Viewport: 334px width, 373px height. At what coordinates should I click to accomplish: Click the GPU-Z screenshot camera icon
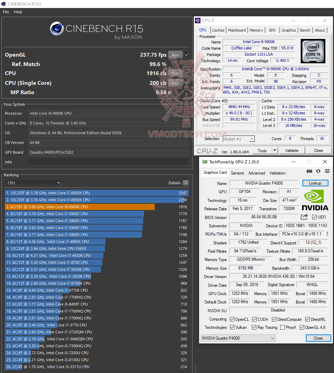309,171
